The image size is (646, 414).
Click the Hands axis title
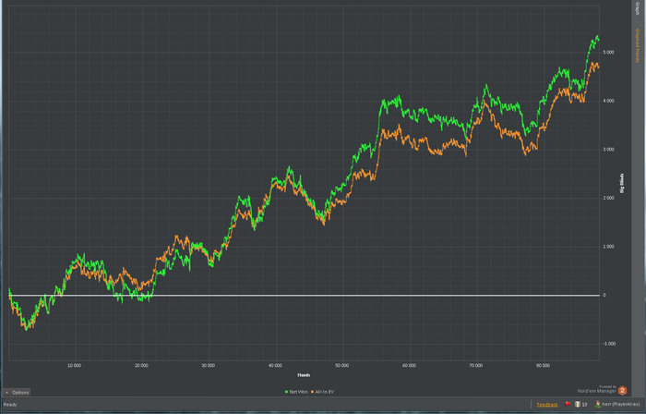pos(304,375)
